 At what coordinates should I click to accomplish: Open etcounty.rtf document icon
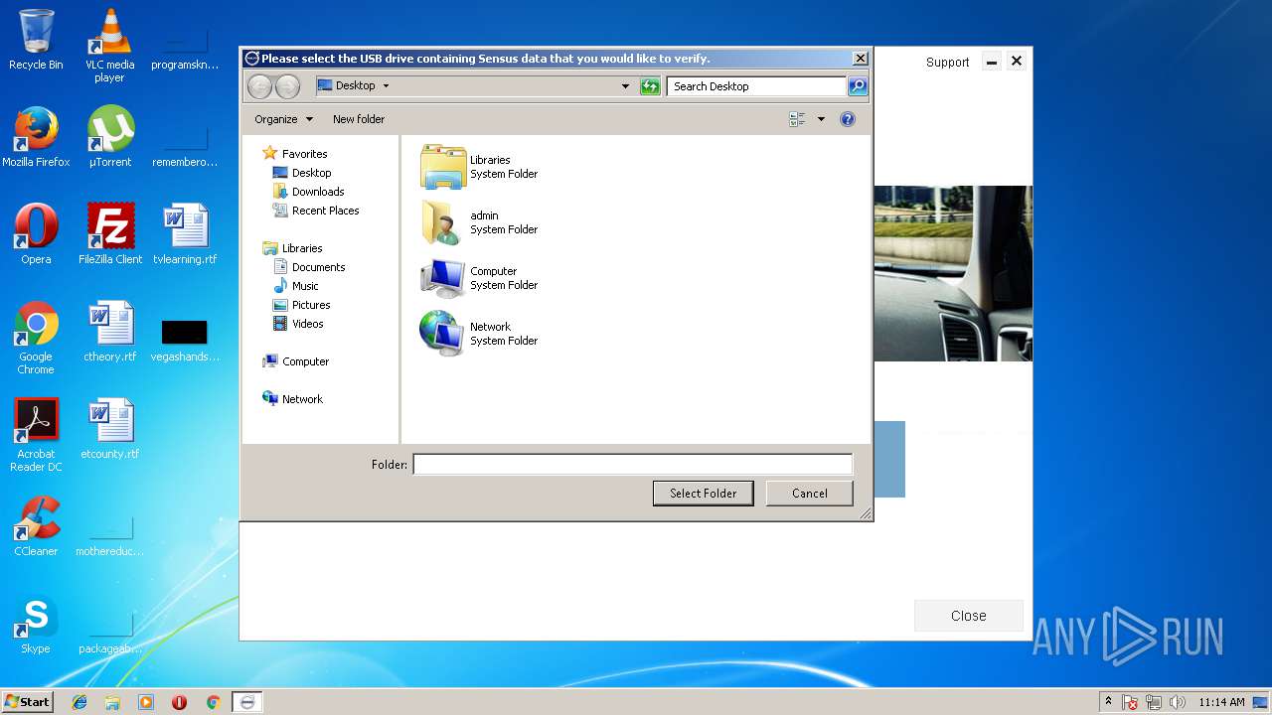point(109,429)
